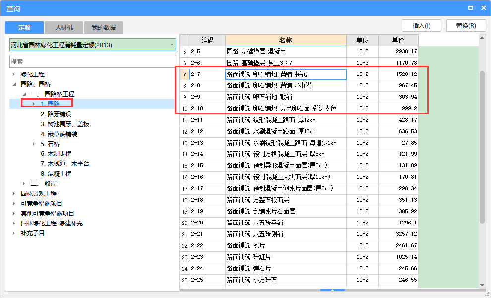This screenshot has width=491, height=298.
Task: Select 7. 木栈道、木平台 tree item
Action: [65, 164]
